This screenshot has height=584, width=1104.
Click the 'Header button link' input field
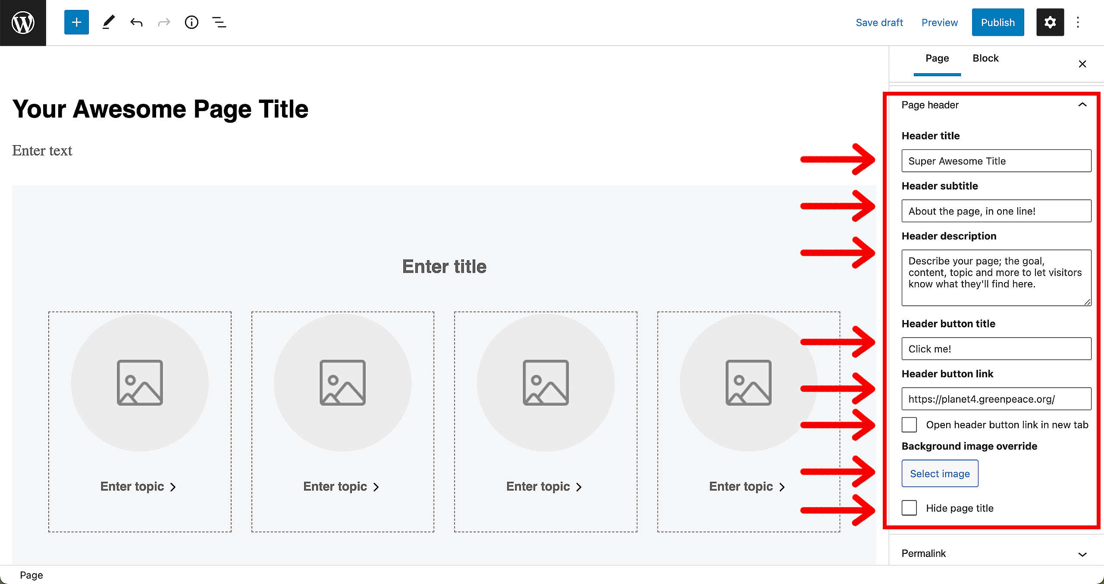coord(995,399)
